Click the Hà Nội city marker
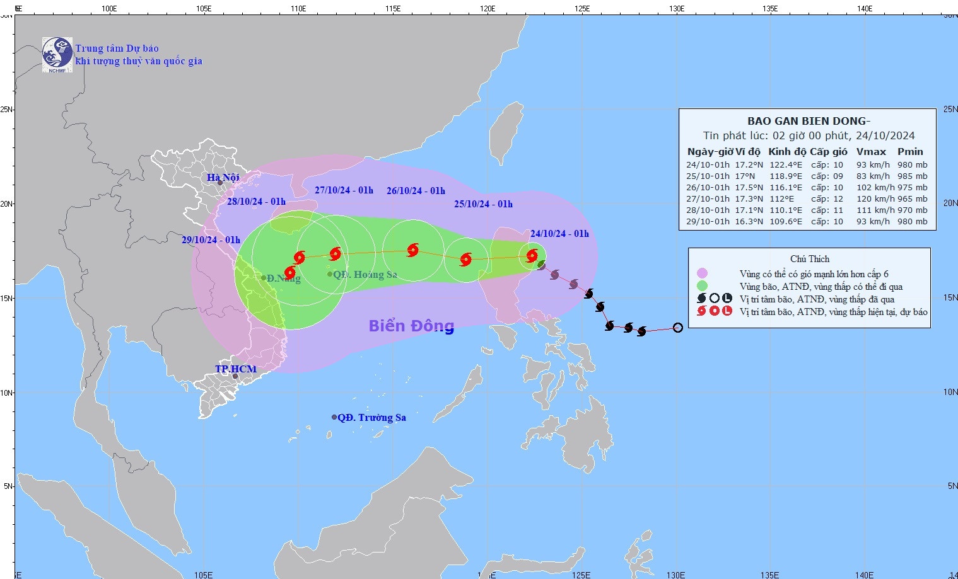Viewport: 958px width, 579px height. (220, 183)
